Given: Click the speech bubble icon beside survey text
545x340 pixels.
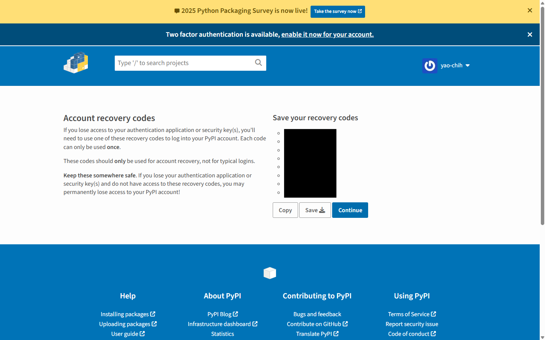Looking at the screenshot, I should point(177,11).
